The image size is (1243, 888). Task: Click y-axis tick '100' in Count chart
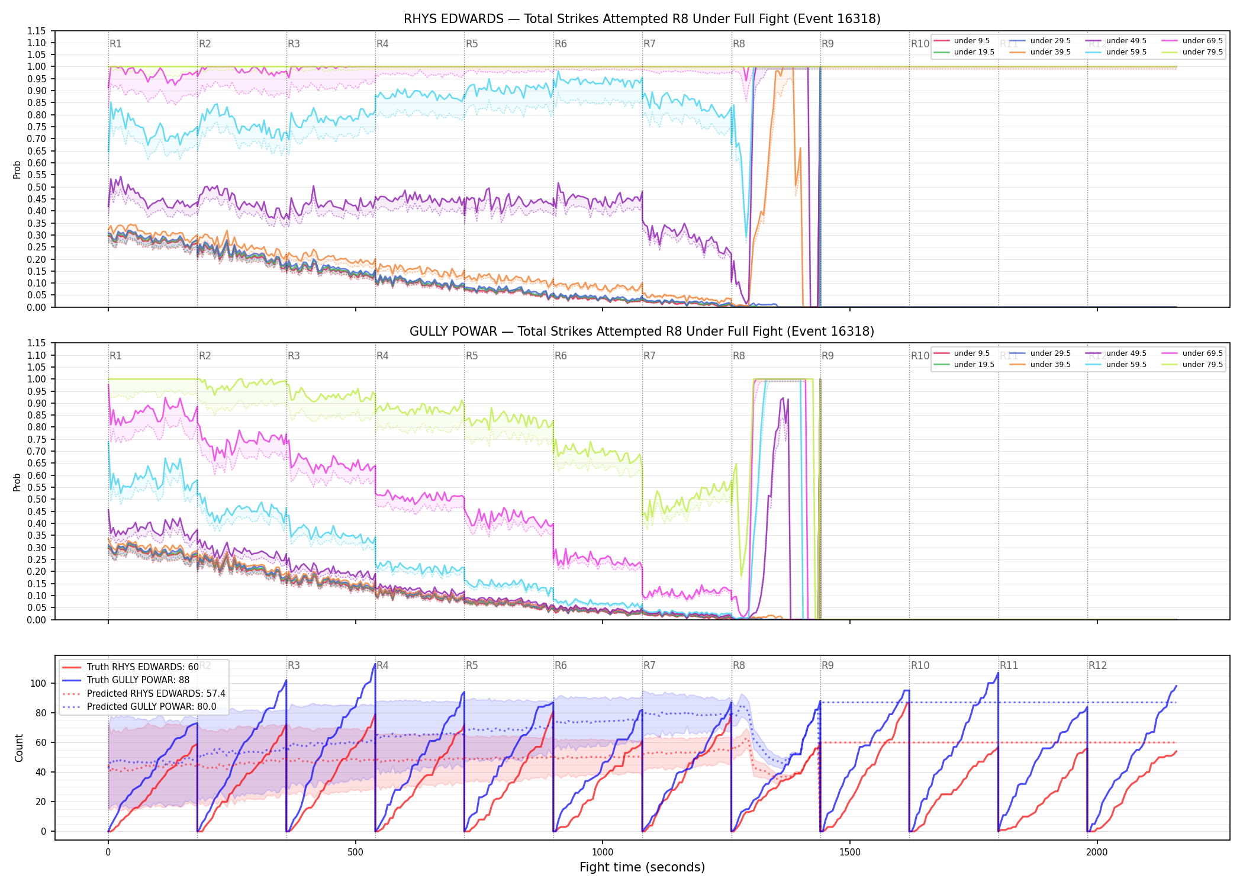[38, 683]
